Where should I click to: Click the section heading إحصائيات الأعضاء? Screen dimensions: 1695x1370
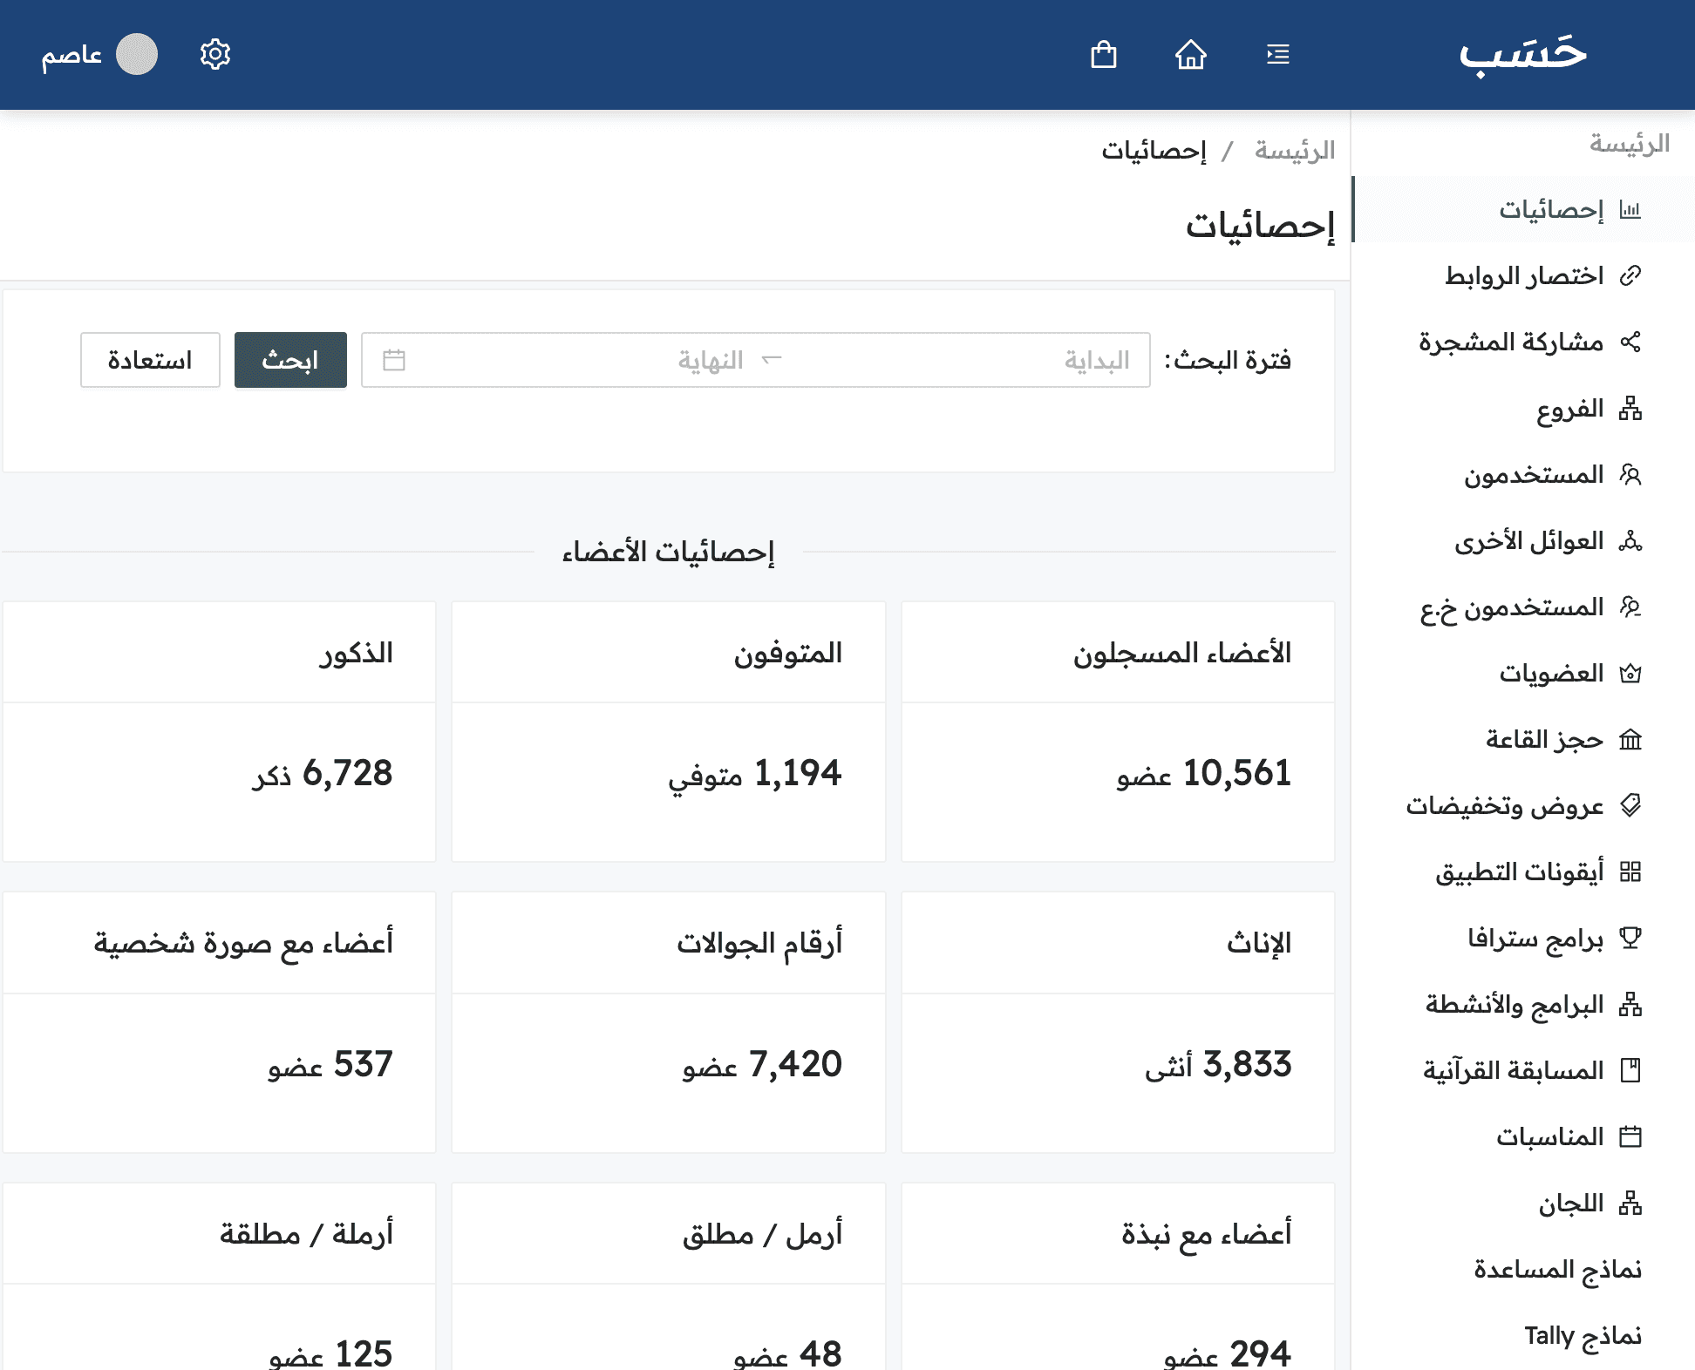click(x=668, y=552)
